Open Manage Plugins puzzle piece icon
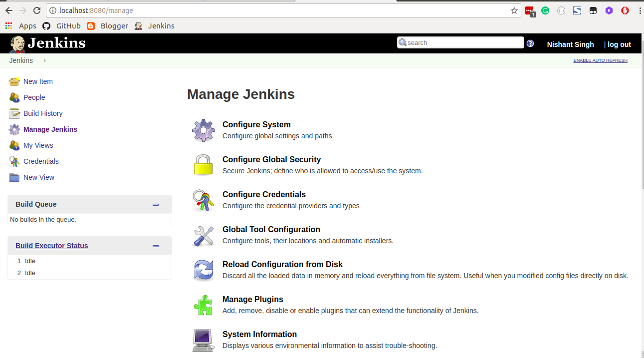Viewport: 644px width, 358px height. point(203,305)
